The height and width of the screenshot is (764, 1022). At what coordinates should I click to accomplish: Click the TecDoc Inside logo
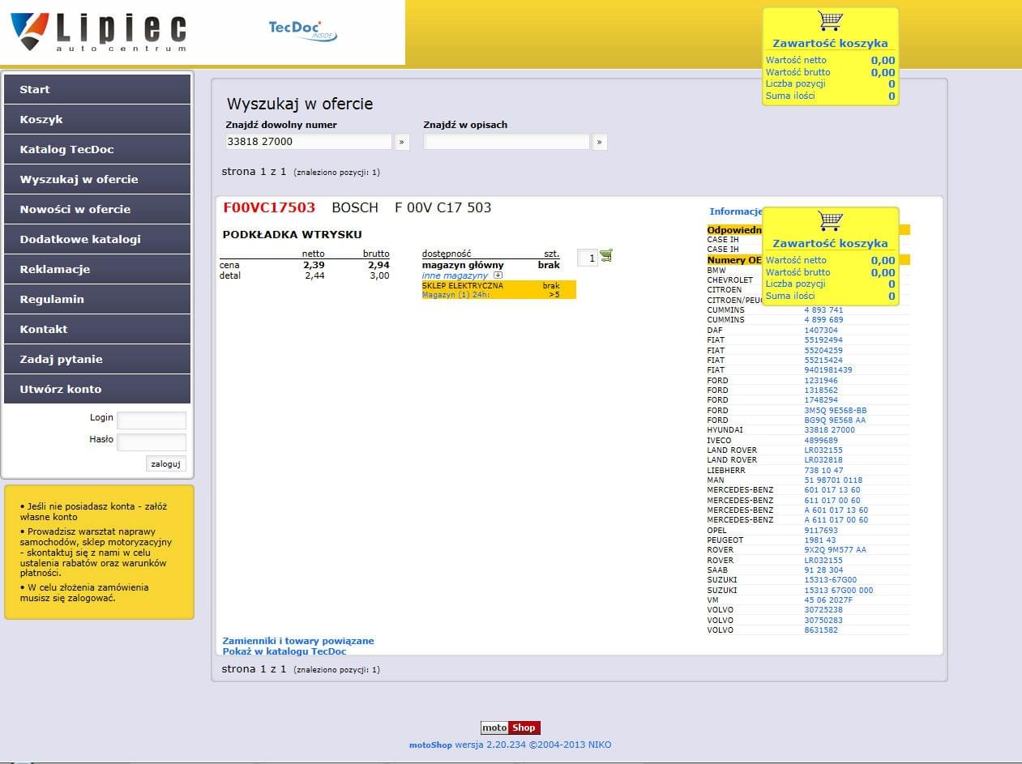[302, 31]
